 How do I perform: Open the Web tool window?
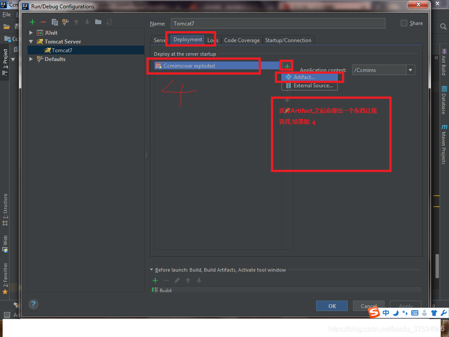coord(5,244)
